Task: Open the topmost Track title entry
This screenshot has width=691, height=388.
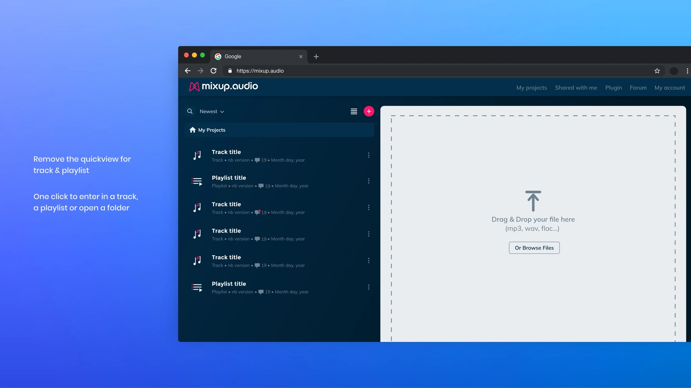Action: 279,155
